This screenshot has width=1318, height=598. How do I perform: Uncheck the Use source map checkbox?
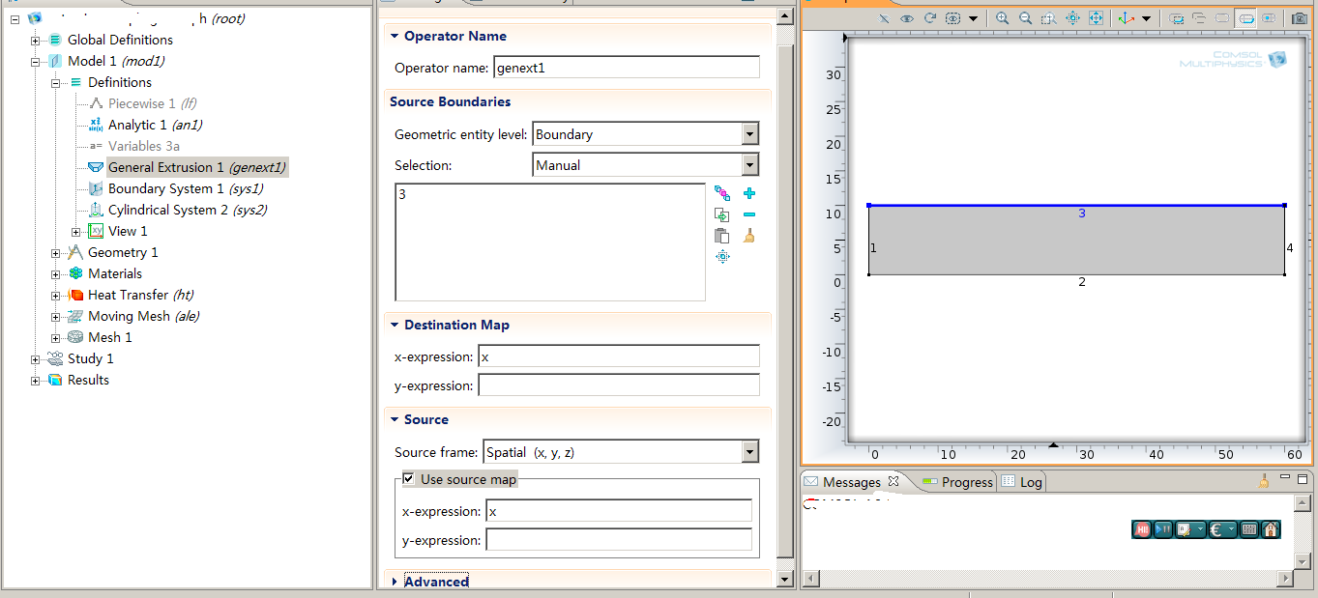pos(408,479)
